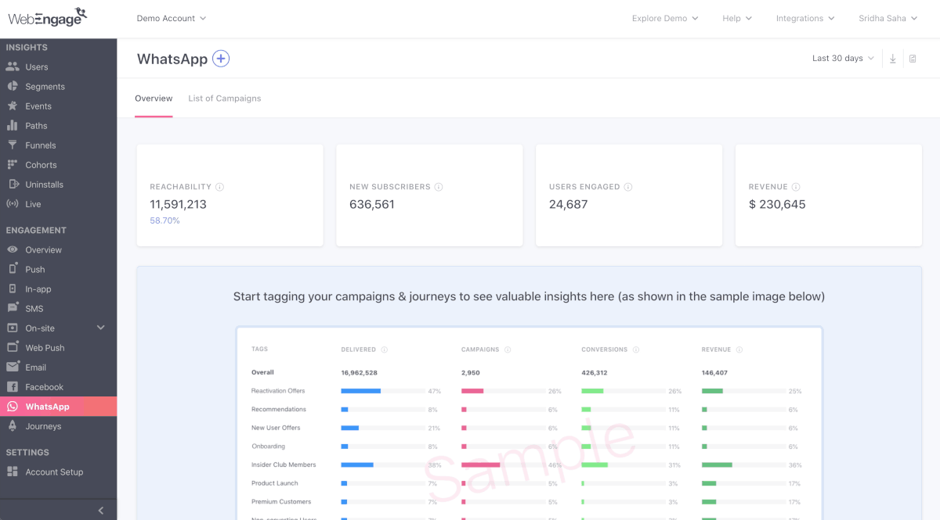Click the Facebook logo icon
The height and width of the screenshot is (520, 940).
[13, 387]
